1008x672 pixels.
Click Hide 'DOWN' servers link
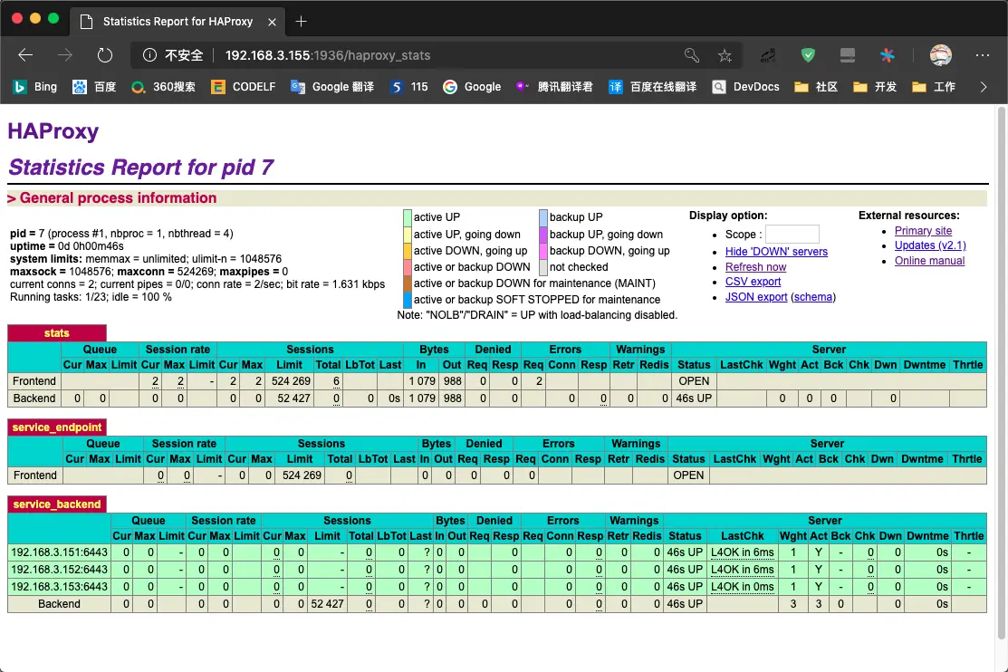(x=776, y=251)
